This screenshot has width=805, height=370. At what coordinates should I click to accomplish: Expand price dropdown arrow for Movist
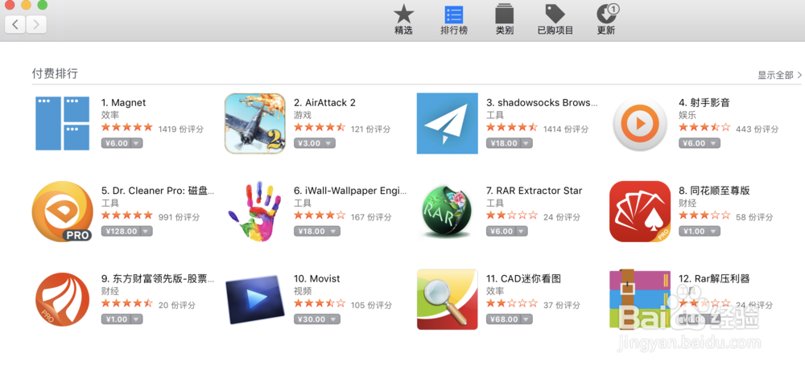334,319
